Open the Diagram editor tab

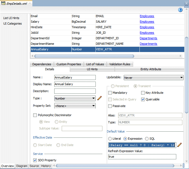point(22,166)
